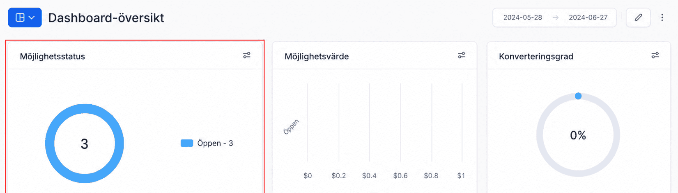Open Möjlighetsstatus widget filter settings icon
This screenshot has height=193, width=678.
click(x=246, y=55)
